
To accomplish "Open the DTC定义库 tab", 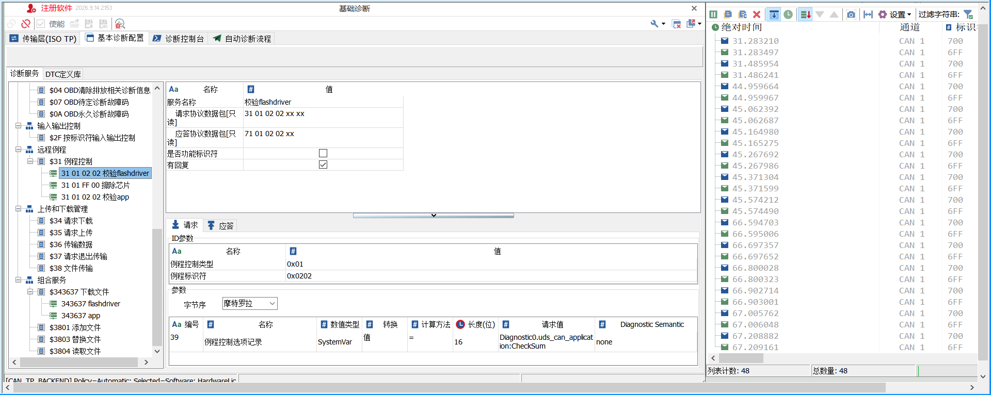I will [63, 74].
